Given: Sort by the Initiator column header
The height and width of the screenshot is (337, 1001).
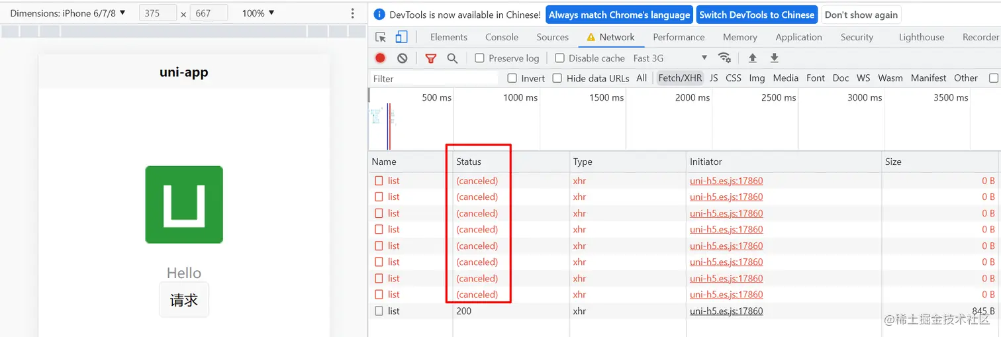Looking at the screenshot, I should click(x=784, y=162).
